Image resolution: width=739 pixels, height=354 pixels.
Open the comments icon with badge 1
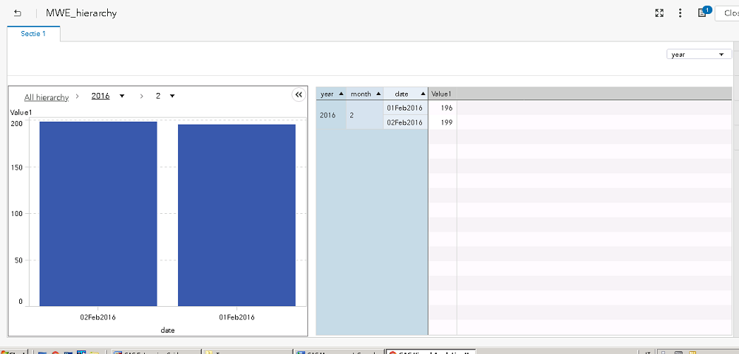(x=702, y=13)
